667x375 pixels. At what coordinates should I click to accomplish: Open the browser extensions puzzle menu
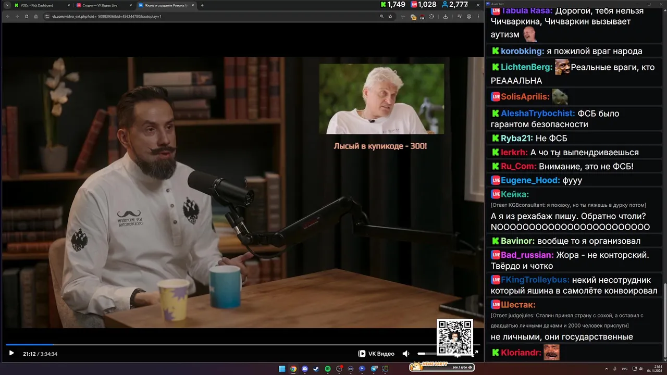tap(431, 16)
